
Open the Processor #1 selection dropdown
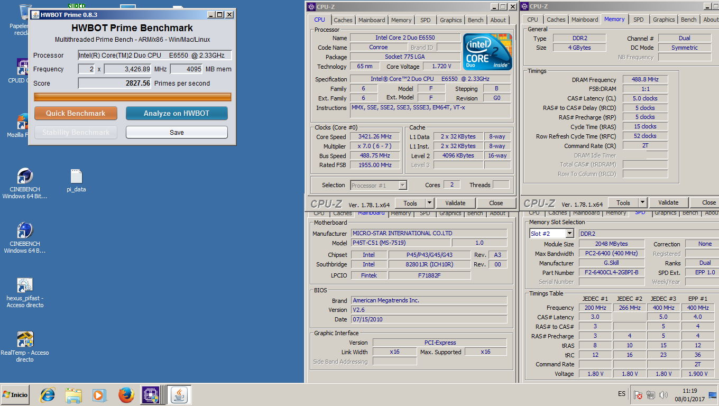(x=402, y=185)
